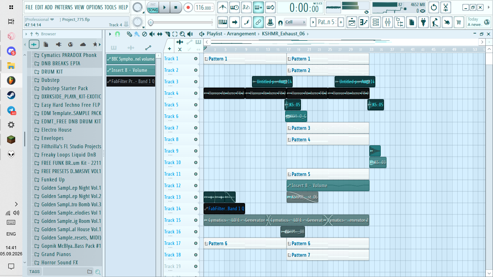Switch between PAT and SONG mode

(x=153, y=7)
